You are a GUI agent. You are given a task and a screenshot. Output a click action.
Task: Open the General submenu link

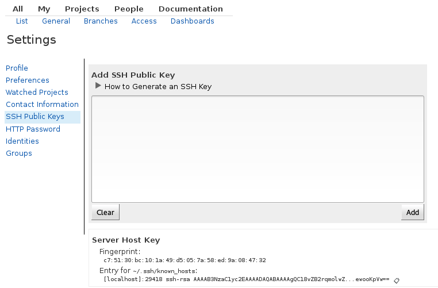[x=56, y=21]
